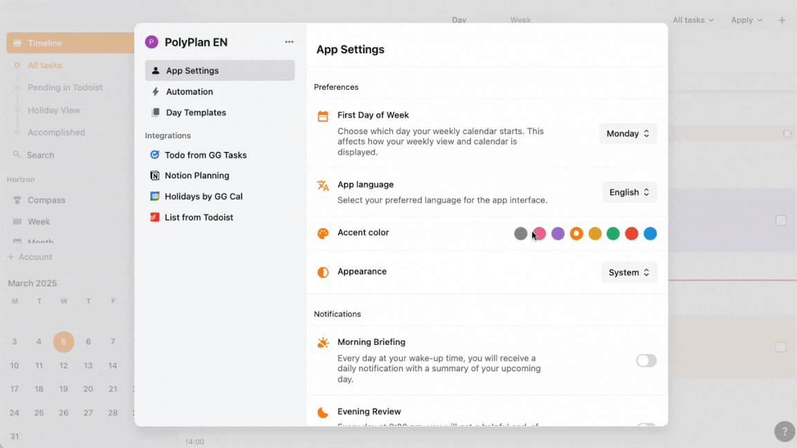Expand the App language English dropdown
The height and width of the screenshot is (448, 797).
(630, 192)
